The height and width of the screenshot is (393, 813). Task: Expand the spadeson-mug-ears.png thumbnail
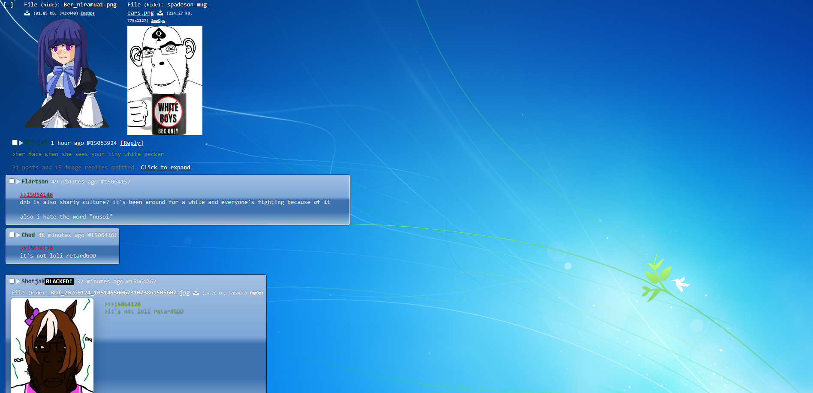coord(165,80)
